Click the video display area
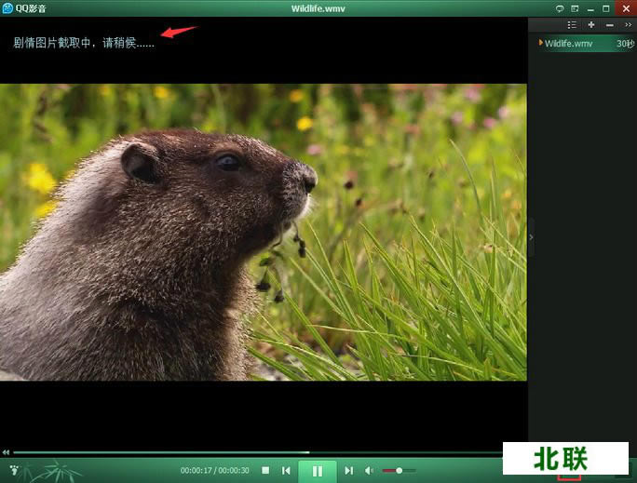This screenshot has width=637, height=483. (263, 233)
